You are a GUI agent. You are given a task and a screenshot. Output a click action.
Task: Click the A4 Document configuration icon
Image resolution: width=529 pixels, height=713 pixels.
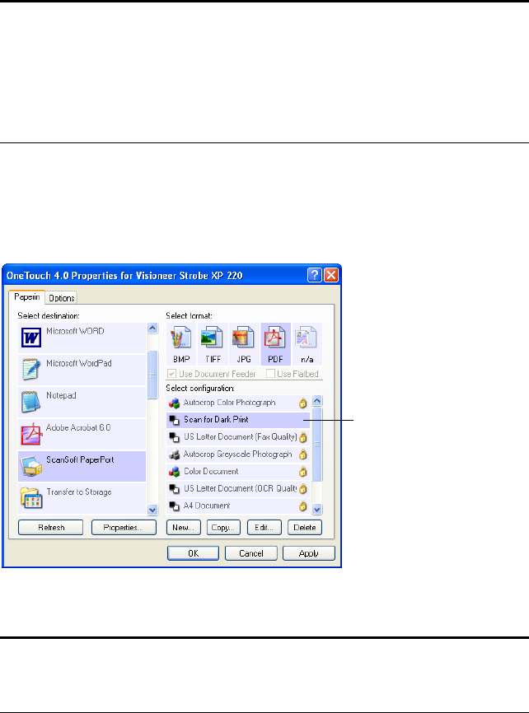pyautogui.click(x=175, y=506)
